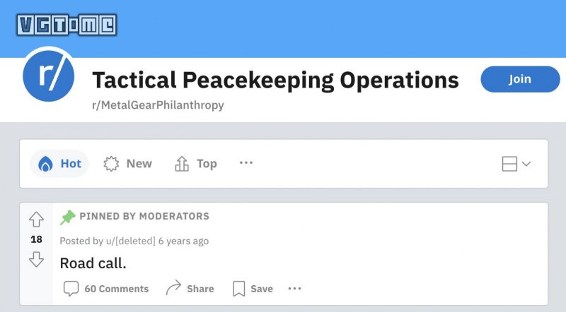Click the green pinned post pin icon
Viewport: 566px width, 312px height.
(x=67, y=217)
